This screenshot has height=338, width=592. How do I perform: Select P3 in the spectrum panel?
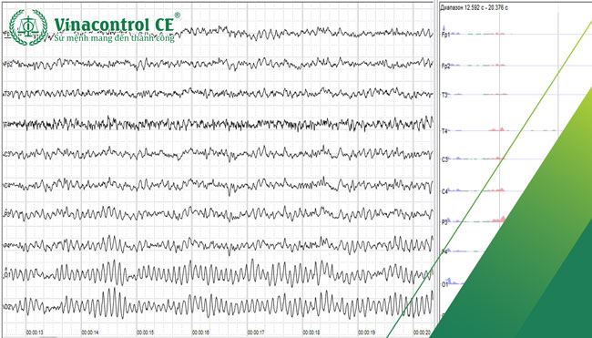point(444,222)
